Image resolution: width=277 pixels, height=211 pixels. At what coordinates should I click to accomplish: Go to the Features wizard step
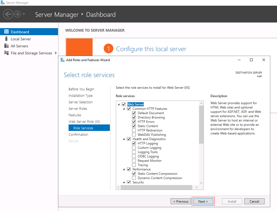point(75,115)
